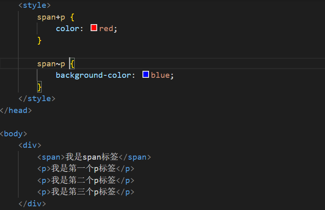
Task: Click the closing brace of span~p rule
Action: point(40,87)
